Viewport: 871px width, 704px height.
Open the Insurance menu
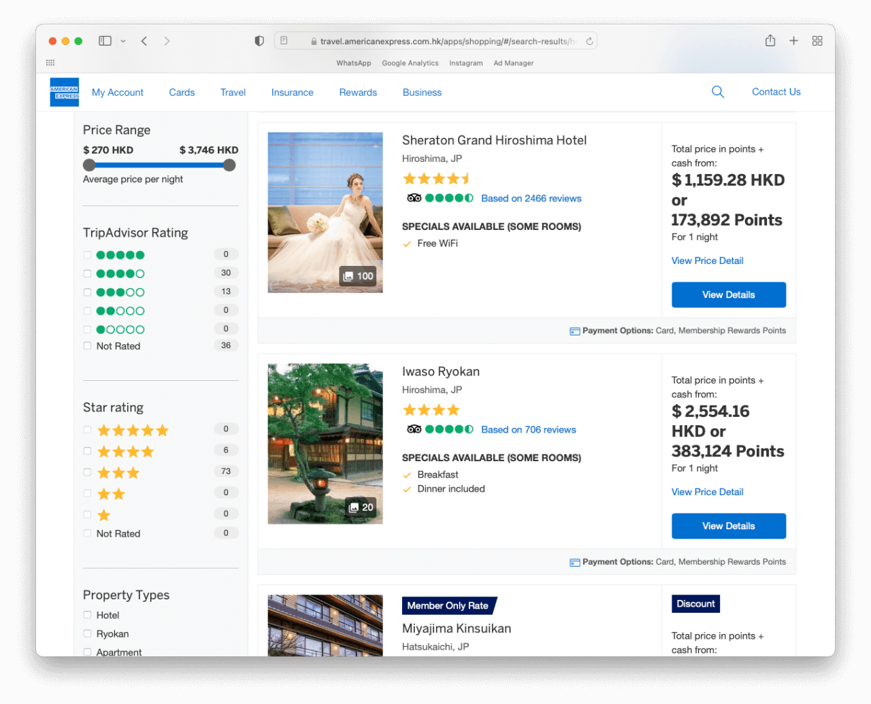tap(293, 93)
